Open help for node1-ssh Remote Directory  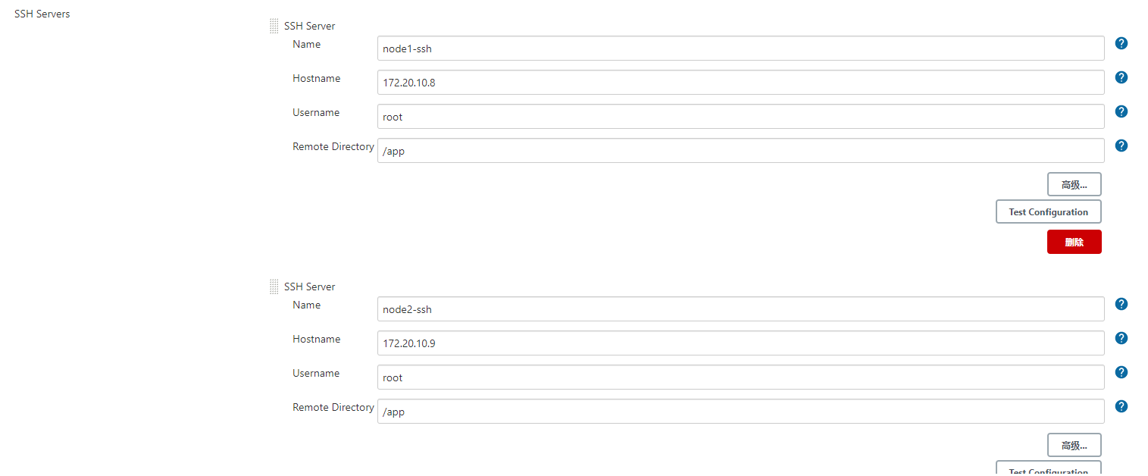pos(1121,145)
